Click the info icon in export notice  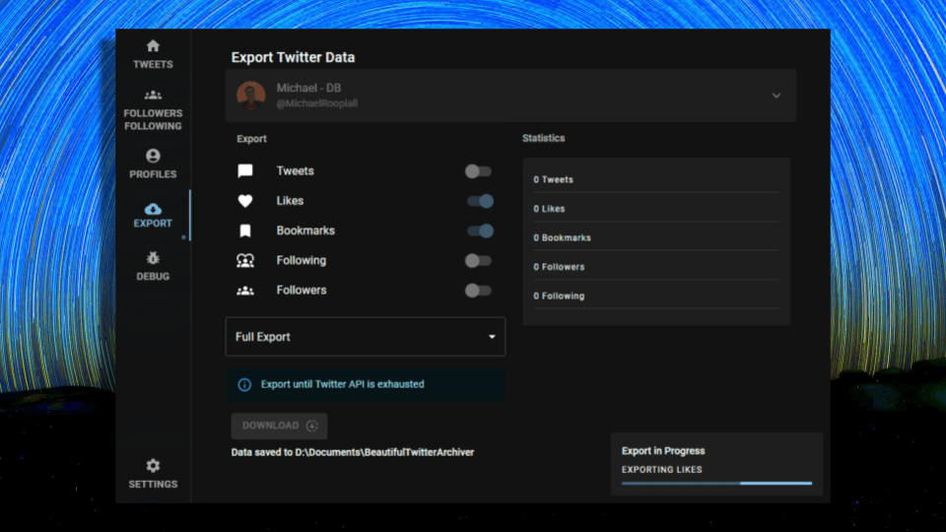244,385
